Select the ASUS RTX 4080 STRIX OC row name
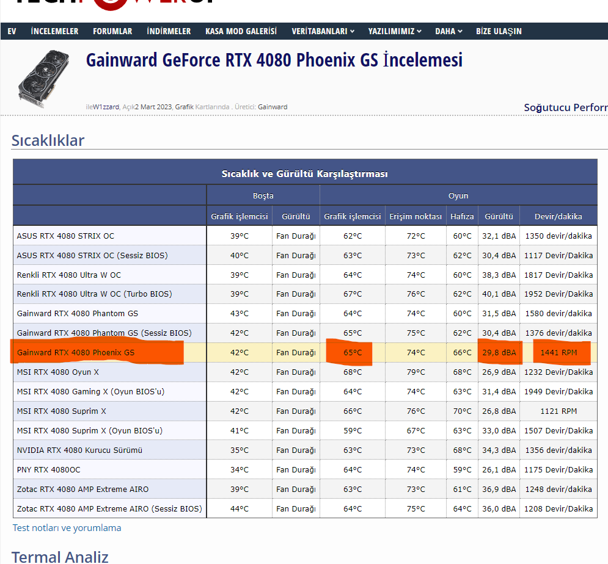 (65, 236)
